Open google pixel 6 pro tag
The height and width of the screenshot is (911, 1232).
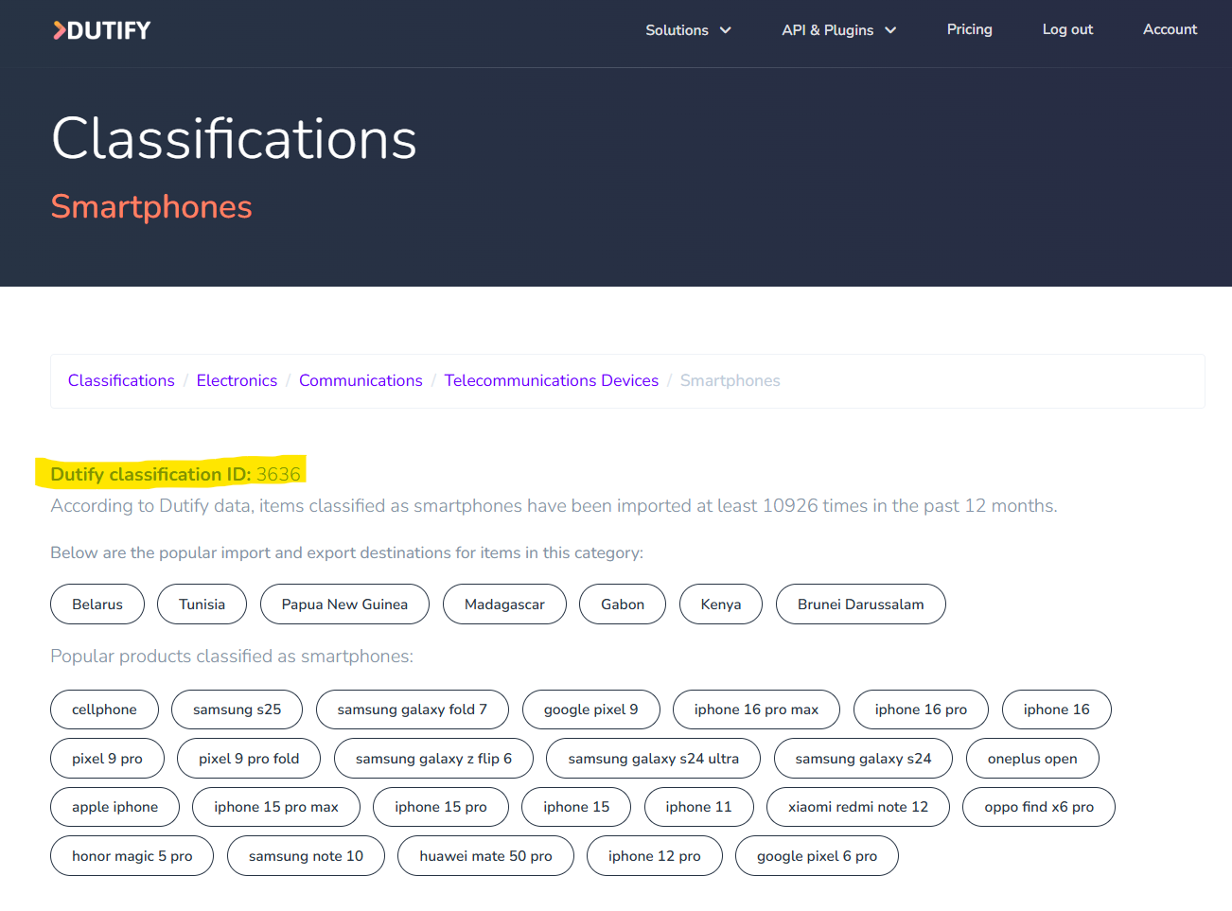click(x=817, y=856)
